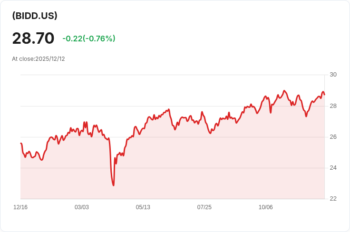Click the -0.22(-0.76%) price change text
This screenshot has height=232, width=350.
tap(89, 39)
